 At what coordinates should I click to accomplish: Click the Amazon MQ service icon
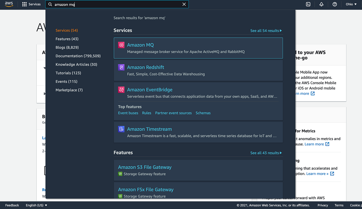121,45
